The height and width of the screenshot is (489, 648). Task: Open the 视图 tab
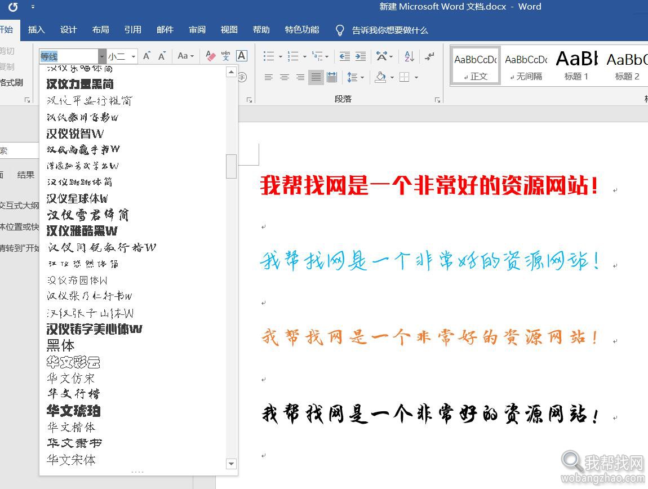tap(229, 30)
